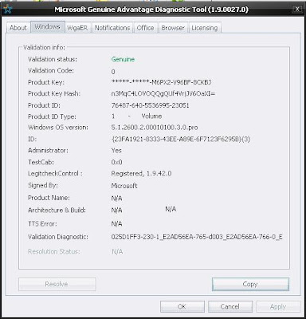Click the star icon in title bar
306x319 pixels.
click(x=7, y=10)
